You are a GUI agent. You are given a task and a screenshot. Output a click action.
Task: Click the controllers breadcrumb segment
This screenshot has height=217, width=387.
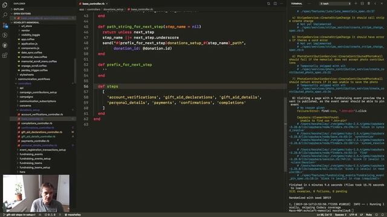[94, 10]
